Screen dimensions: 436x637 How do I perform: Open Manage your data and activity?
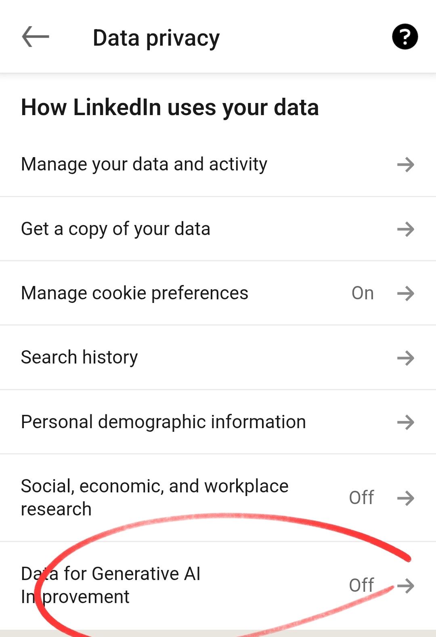coord(144,164)
